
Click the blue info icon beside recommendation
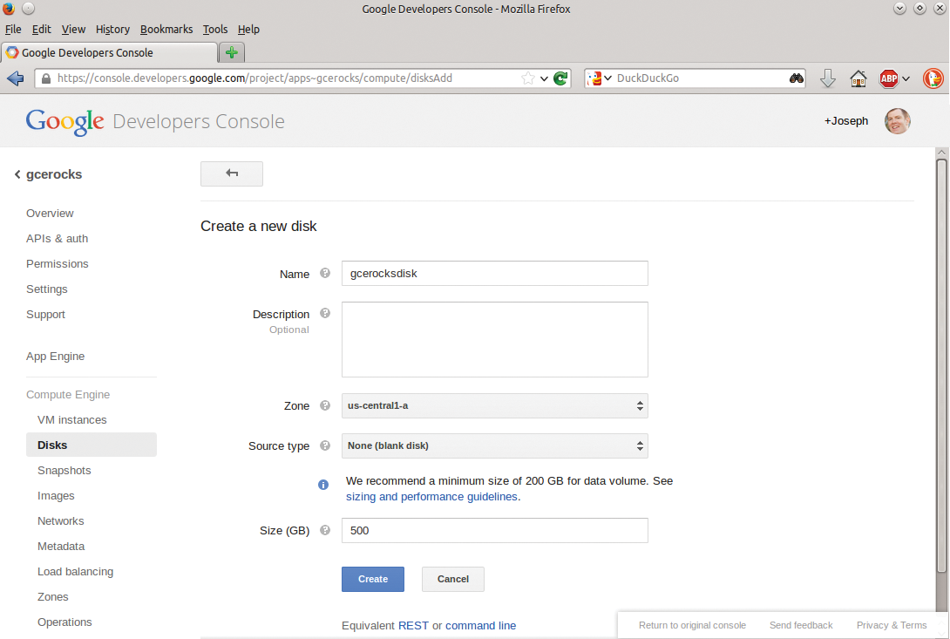click(x=323, y=485)
